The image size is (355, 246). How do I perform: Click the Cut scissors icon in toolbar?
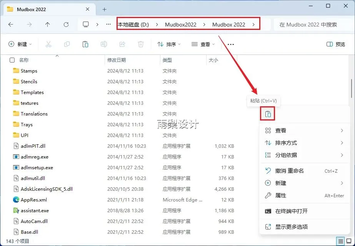48,44
